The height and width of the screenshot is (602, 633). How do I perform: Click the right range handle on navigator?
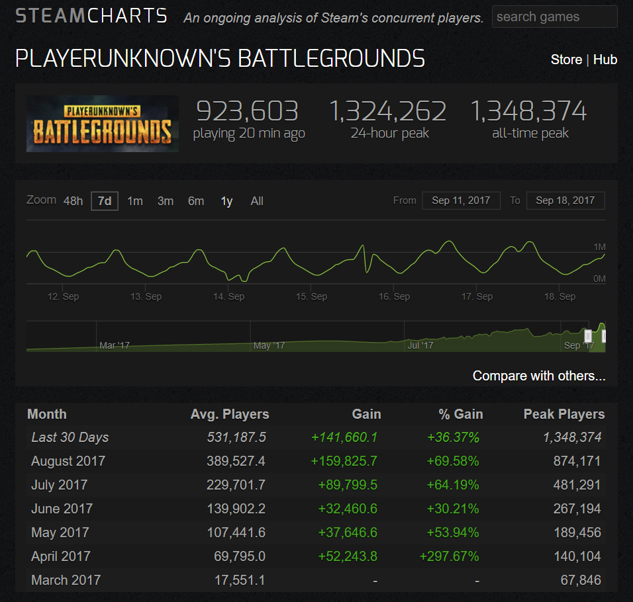click(x=603, y=336)
